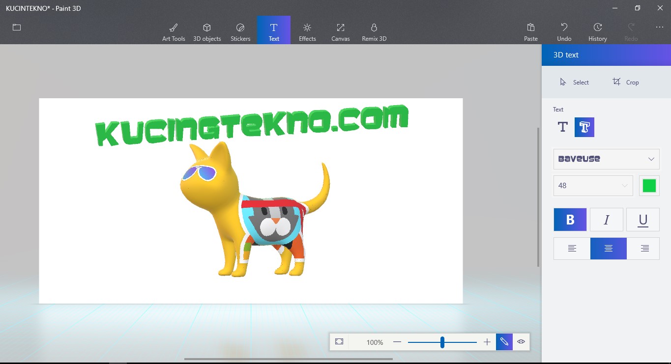Expand the app menu with three dots
This screenshot has height=364, width=671.
pyautogui.click(x=659, y=28)
